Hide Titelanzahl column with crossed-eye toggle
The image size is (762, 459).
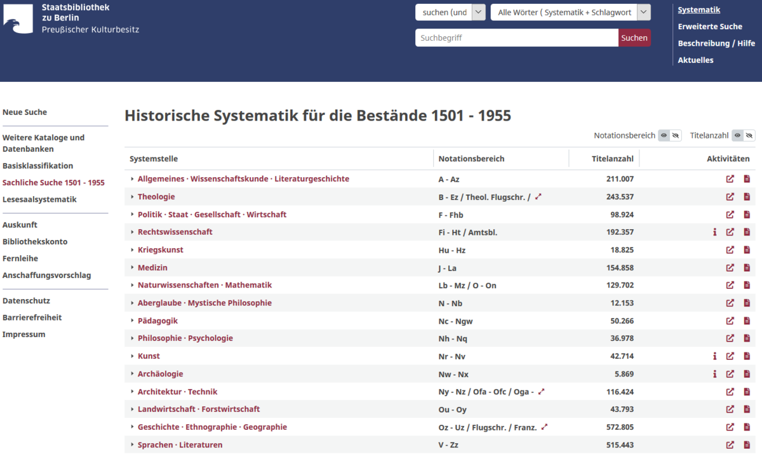(749, 135)
